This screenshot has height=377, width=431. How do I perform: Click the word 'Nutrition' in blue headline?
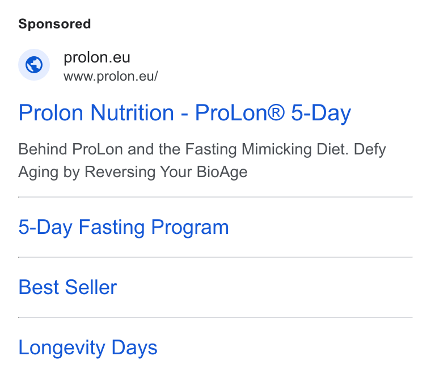(132, 112)
